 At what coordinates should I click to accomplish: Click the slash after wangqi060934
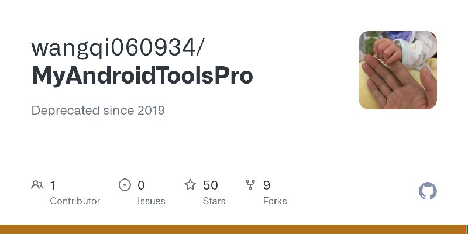[x=201, y=49]
